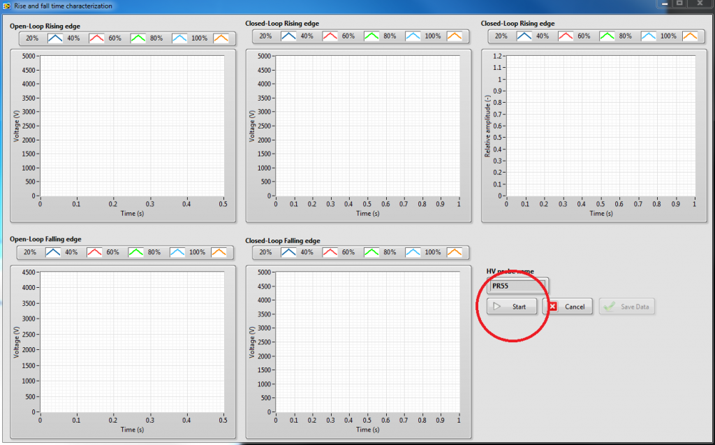Click the 4500 voltage axis maximum on Open-Loop Falling graph
715x445 pixels.
pyautogui.click(x=29, y=272)
